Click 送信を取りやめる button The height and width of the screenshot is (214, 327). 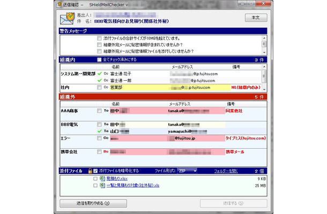coord(93,203)
